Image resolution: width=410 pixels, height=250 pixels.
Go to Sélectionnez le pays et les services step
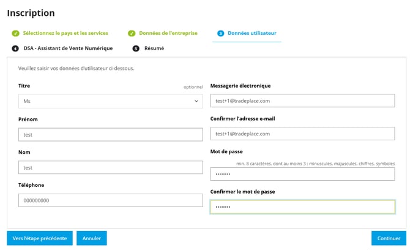pyautogui.click(x=65, y=33)
